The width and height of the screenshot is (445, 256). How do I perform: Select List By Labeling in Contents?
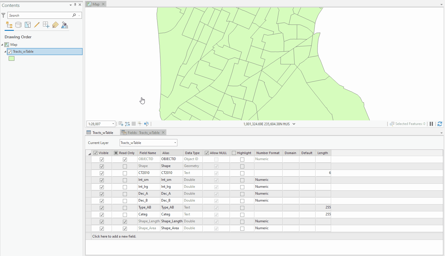[55, 25]
